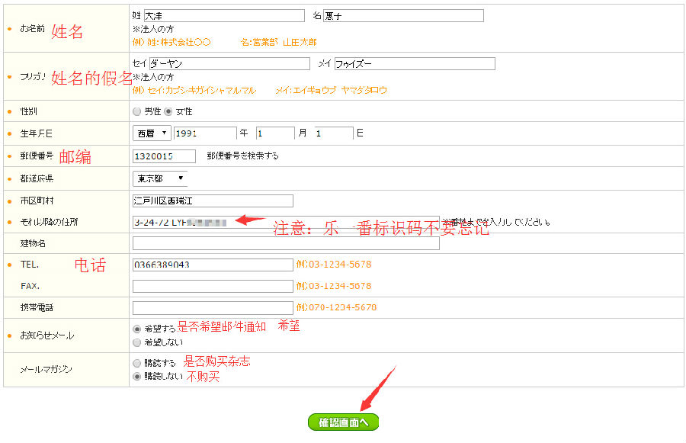
Task: Choose 希望する for お知らせメール
Action: pos(137,329)
